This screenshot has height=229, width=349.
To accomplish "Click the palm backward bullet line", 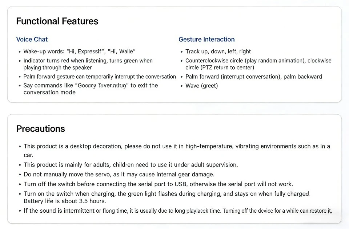I will tap(254, 77).
